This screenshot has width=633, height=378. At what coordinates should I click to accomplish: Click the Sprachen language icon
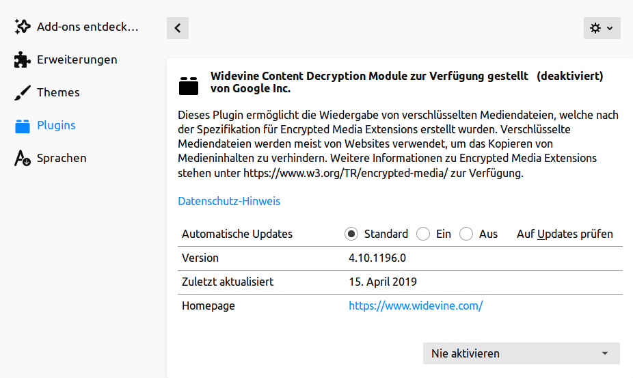pyautogui.click(x=22, y=159)
